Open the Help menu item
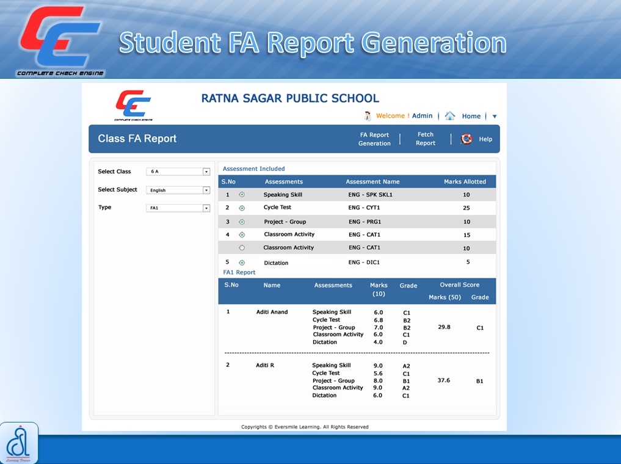 point(485,139)
